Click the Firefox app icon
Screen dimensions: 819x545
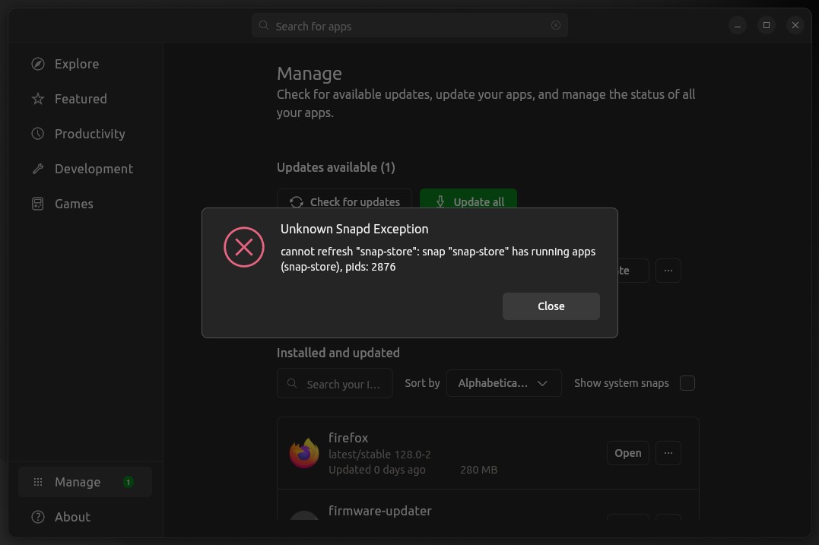pos(304,453)
